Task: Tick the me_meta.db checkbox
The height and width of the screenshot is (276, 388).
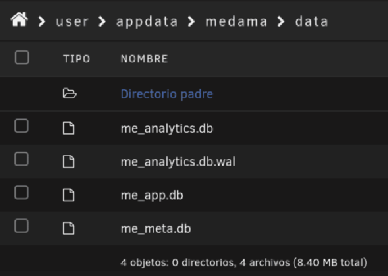Action: click(21, 225)
